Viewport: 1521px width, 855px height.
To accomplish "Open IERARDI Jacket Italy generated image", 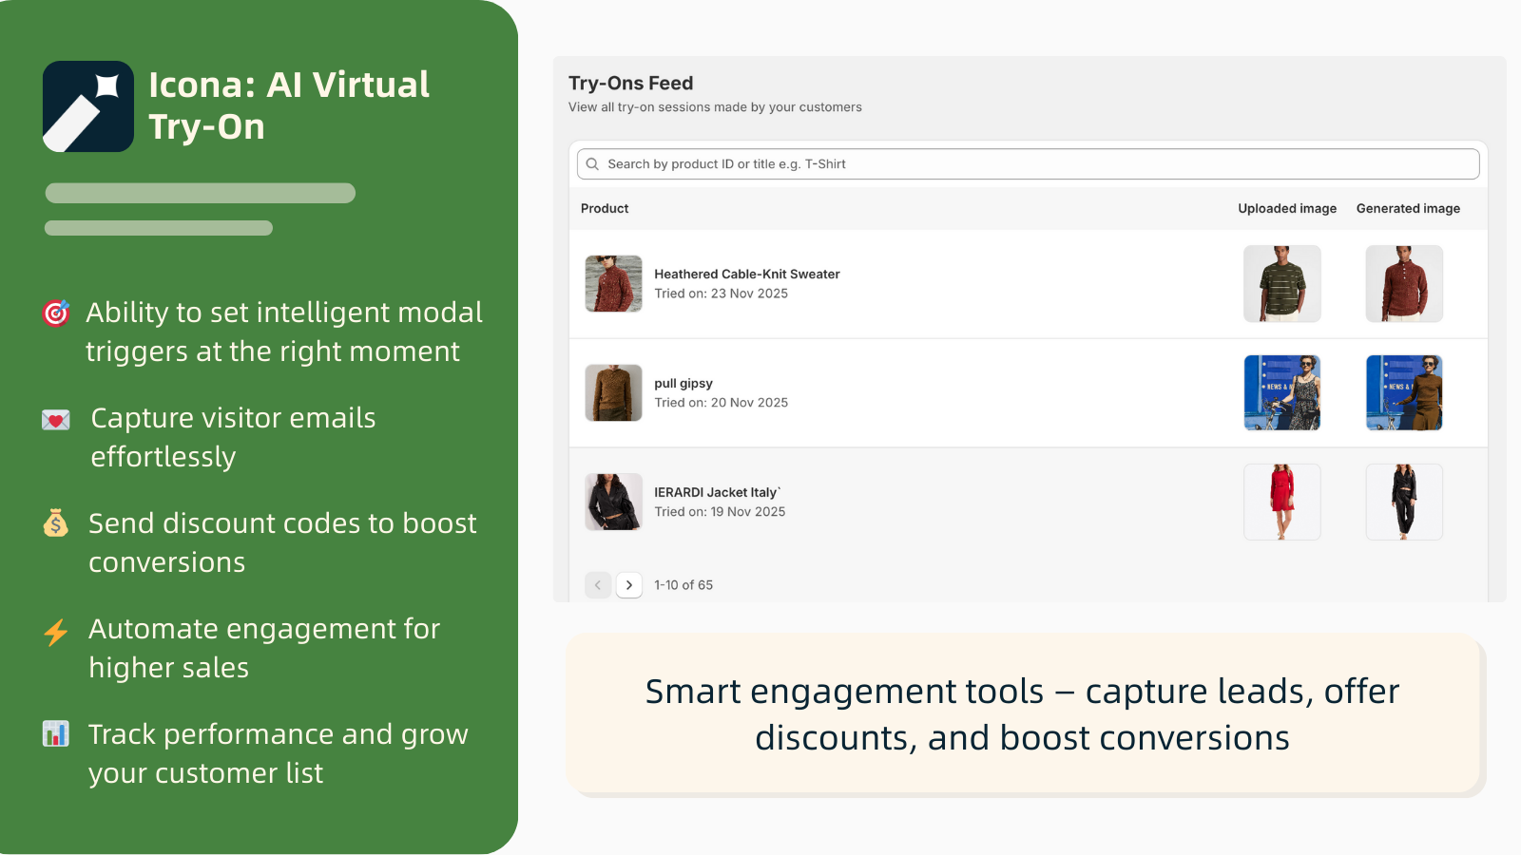I will (x=1404, y=502).
